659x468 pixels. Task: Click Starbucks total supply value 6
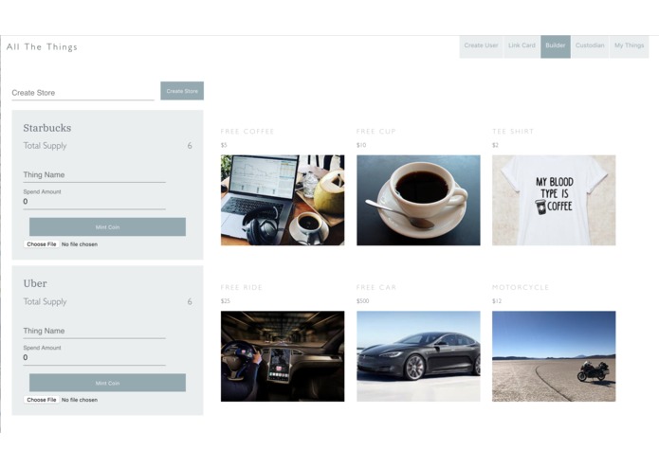pyautogui.click(x=190, y=146)
